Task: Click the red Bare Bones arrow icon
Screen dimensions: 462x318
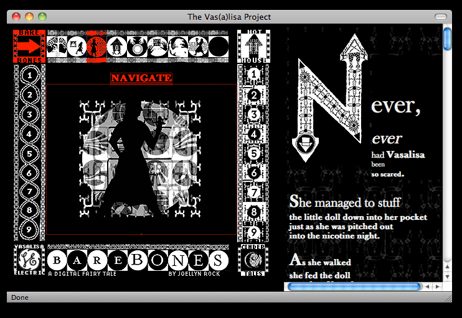Action: point(29,46)
